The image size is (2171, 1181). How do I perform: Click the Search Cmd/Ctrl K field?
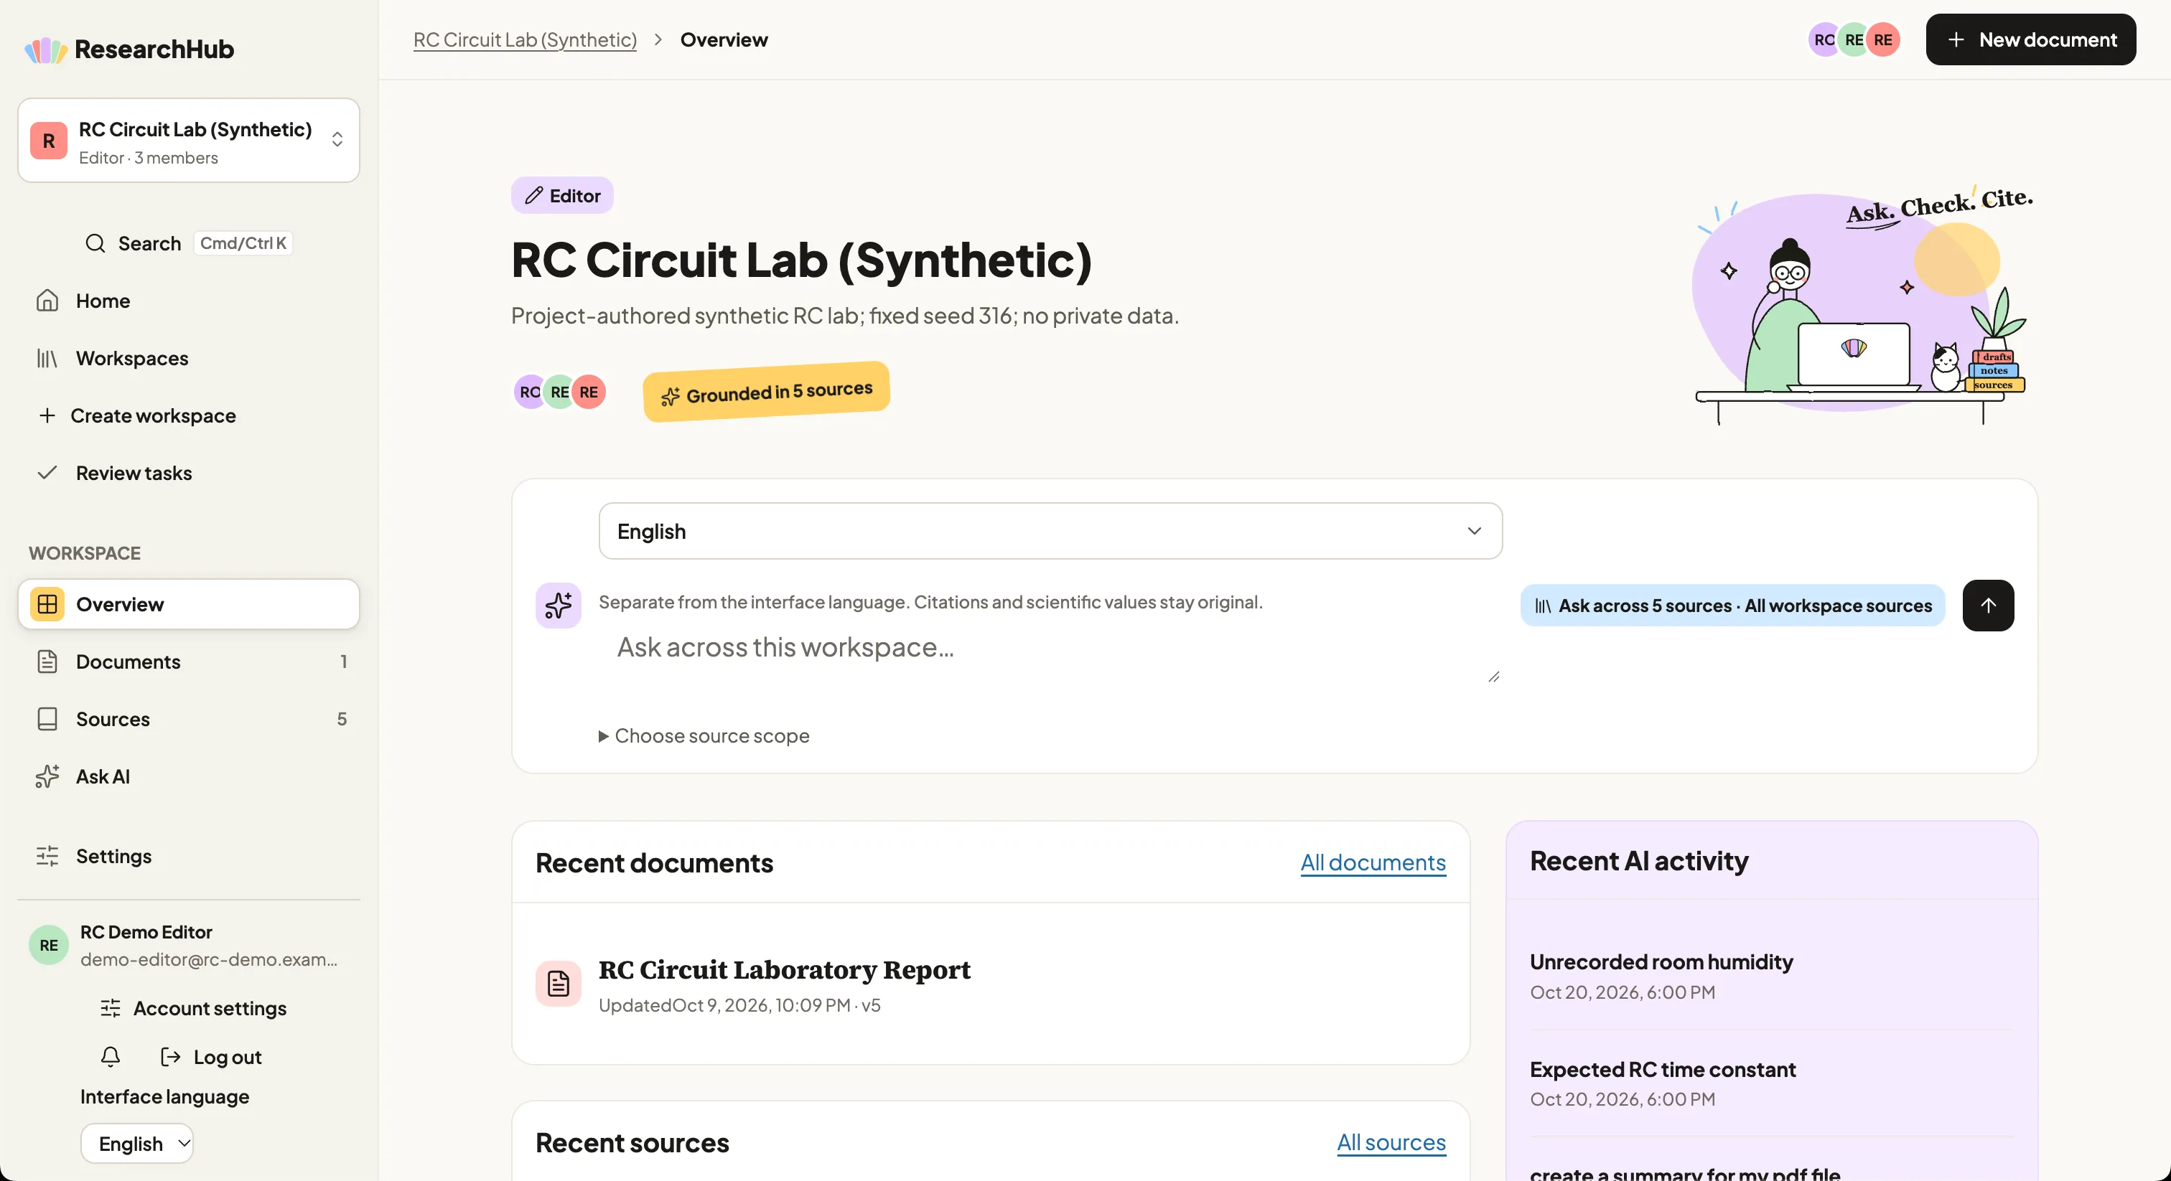[189, 243]
